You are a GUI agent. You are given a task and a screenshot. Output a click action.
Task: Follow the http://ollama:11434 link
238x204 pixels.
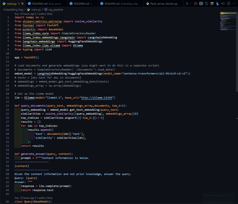click(97, 98)
